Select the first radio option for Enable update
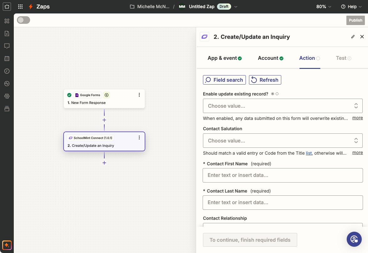This screenshot has width=368, height=253. [x=272, y=94]
